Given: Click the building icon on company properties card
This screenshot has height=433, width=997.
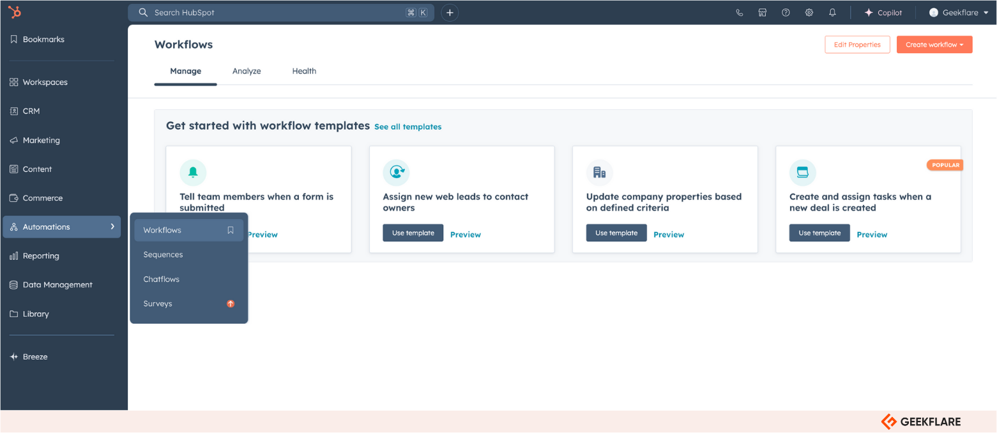Looking at the screenshot, I should (599, 172).
